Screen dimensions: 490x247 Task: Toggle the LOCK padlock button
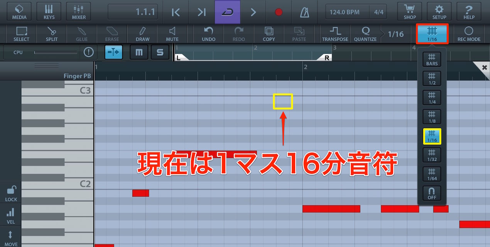pyautogui.click(x=11, y=194)
